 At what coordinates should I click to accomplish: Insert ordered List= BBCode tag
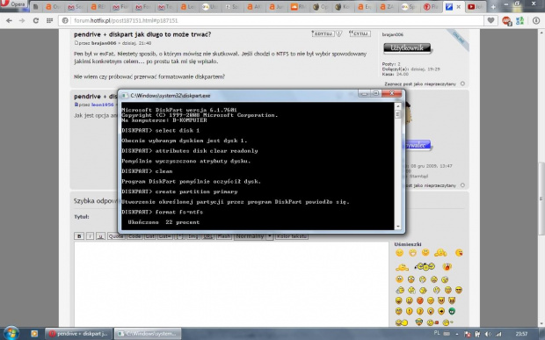(164, 236)
